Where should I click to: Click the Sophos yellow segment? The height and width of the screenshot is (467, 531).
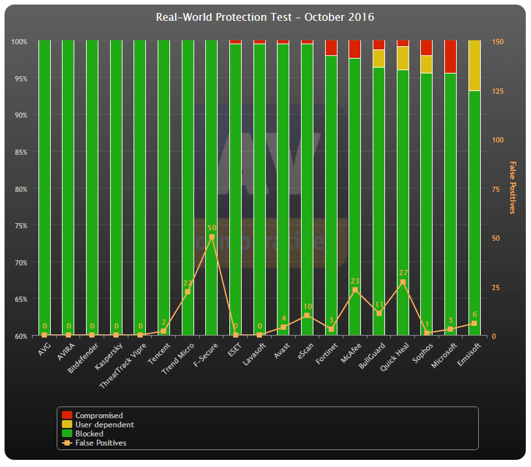427,64
